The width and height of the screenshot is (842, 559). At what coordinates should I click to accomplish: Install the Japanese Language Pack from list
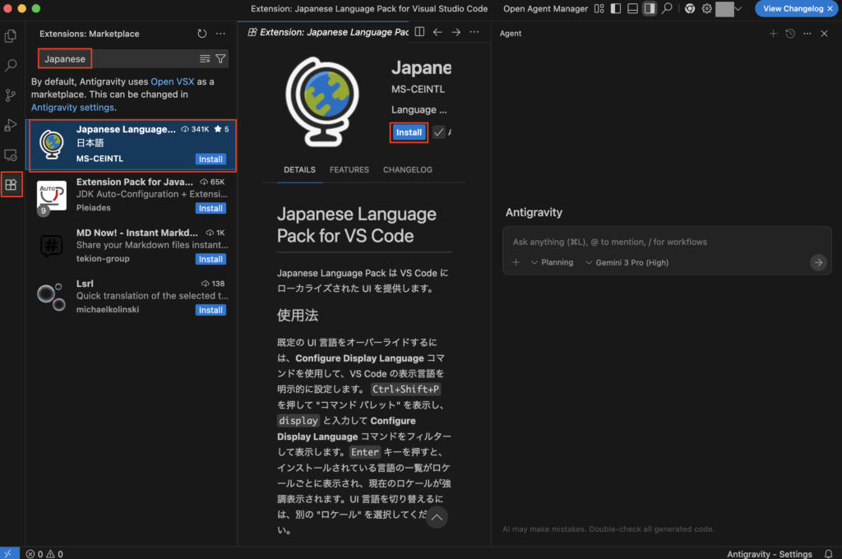(x=210, y=159)
